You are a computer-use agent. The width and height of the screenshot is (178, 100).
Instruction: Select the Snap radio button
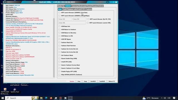(x=82, y=81)
